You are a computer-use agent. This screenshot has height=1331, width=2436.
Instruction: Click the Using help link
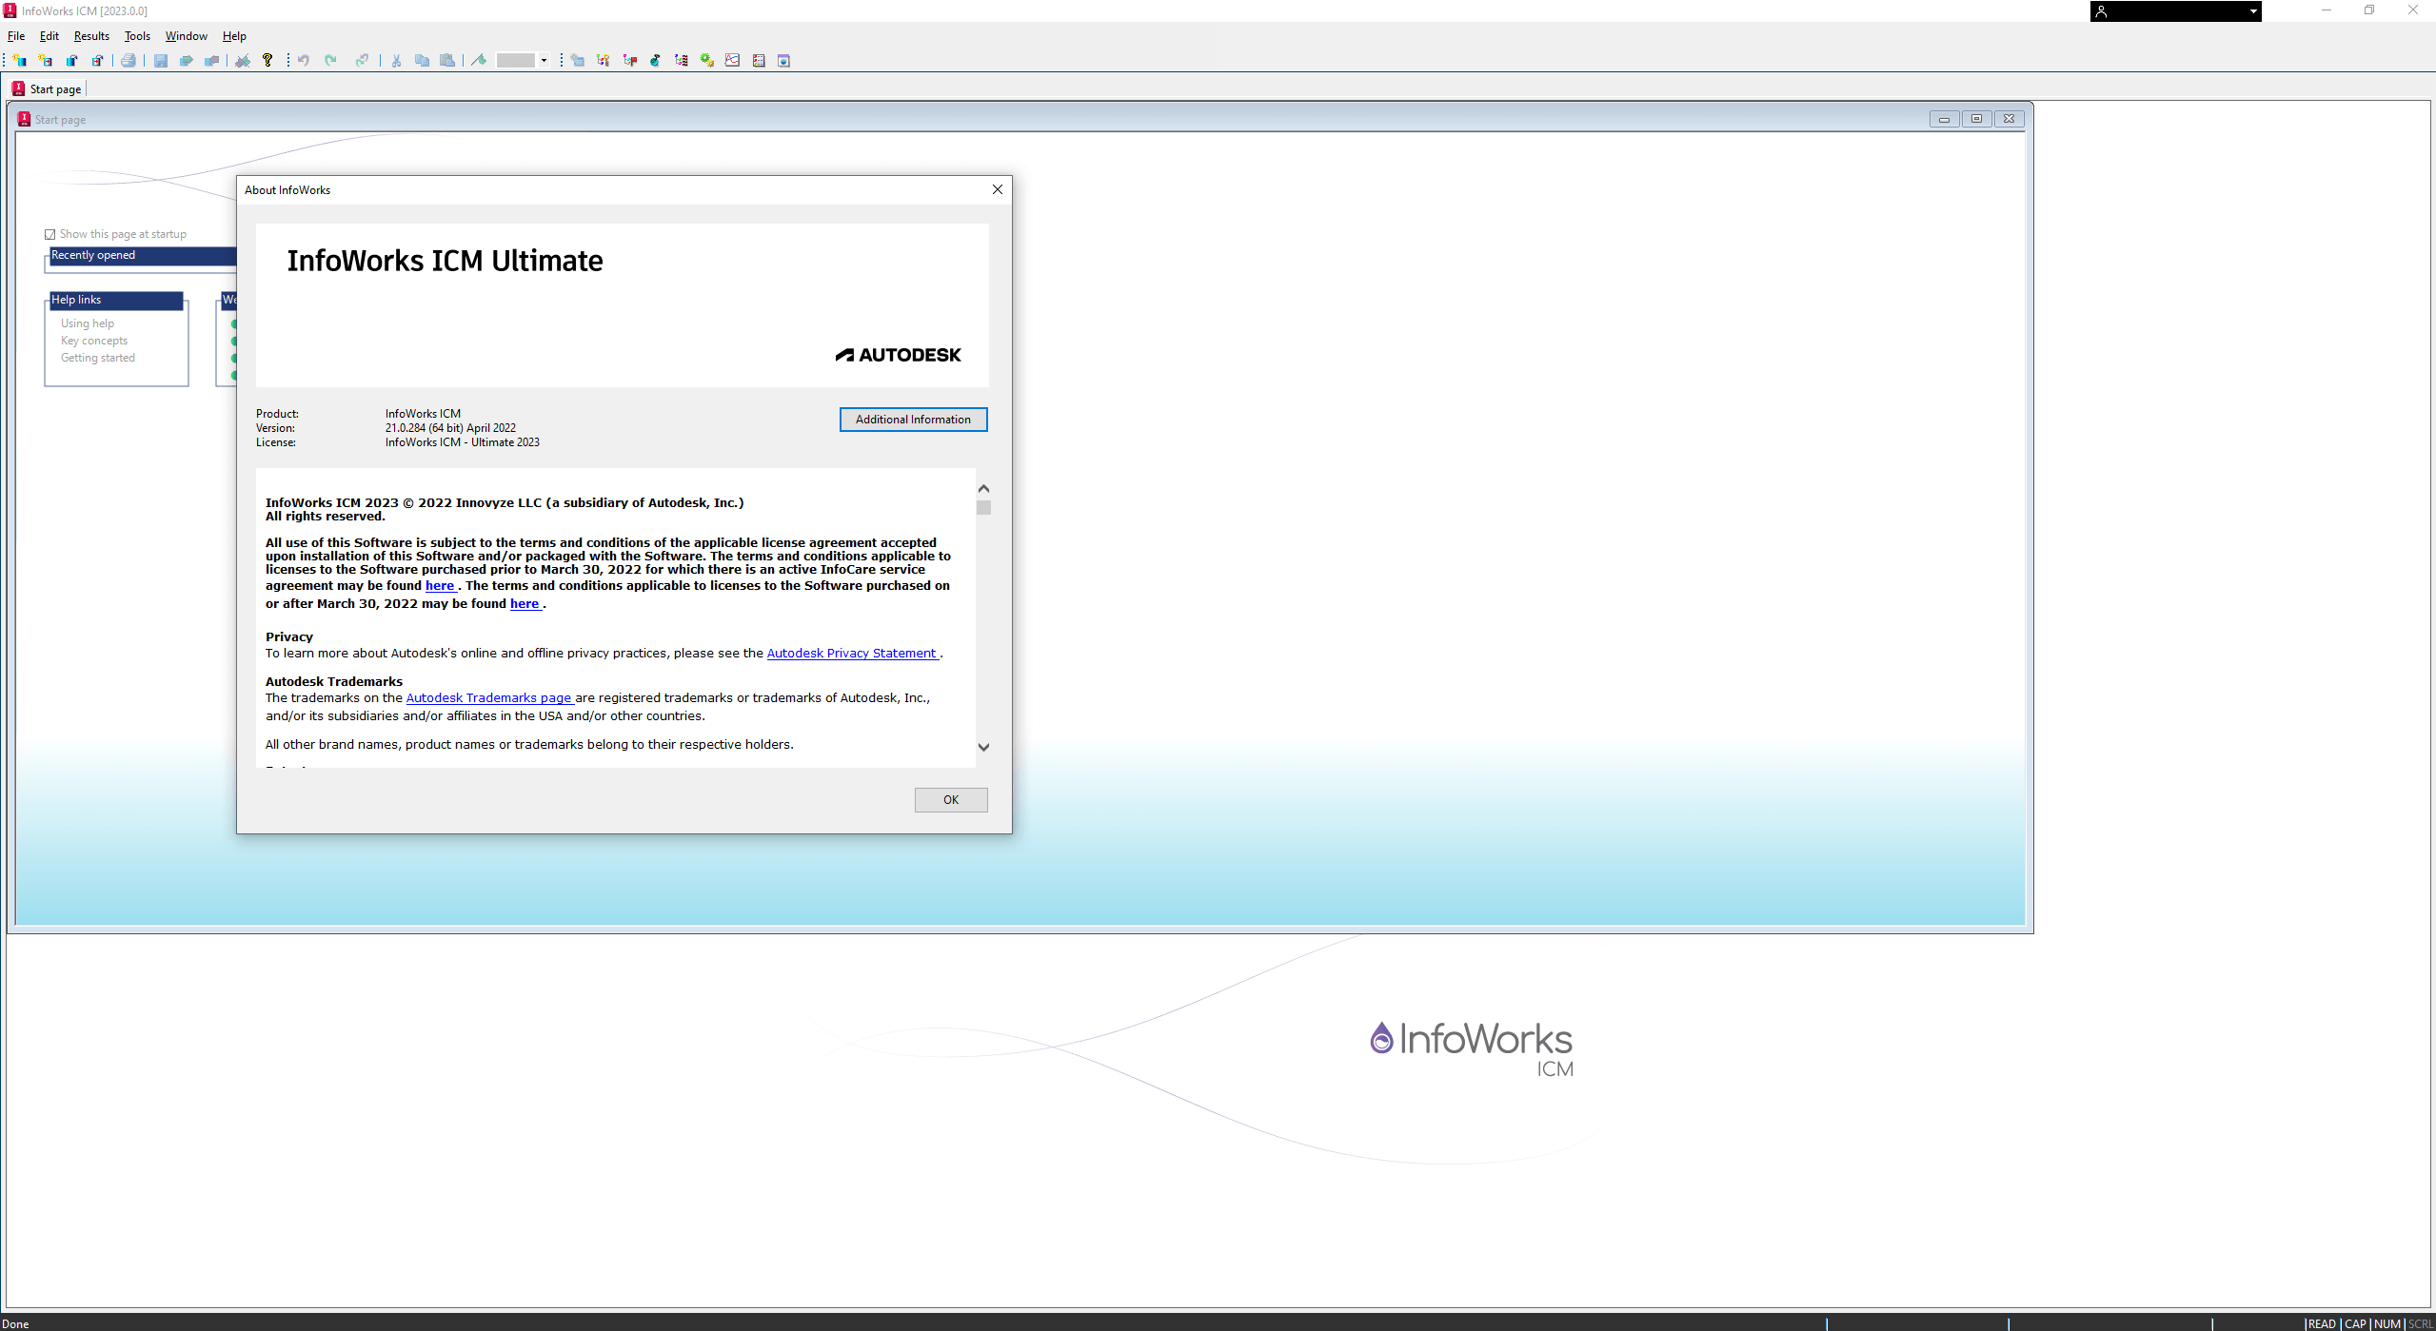coord(88,323)
